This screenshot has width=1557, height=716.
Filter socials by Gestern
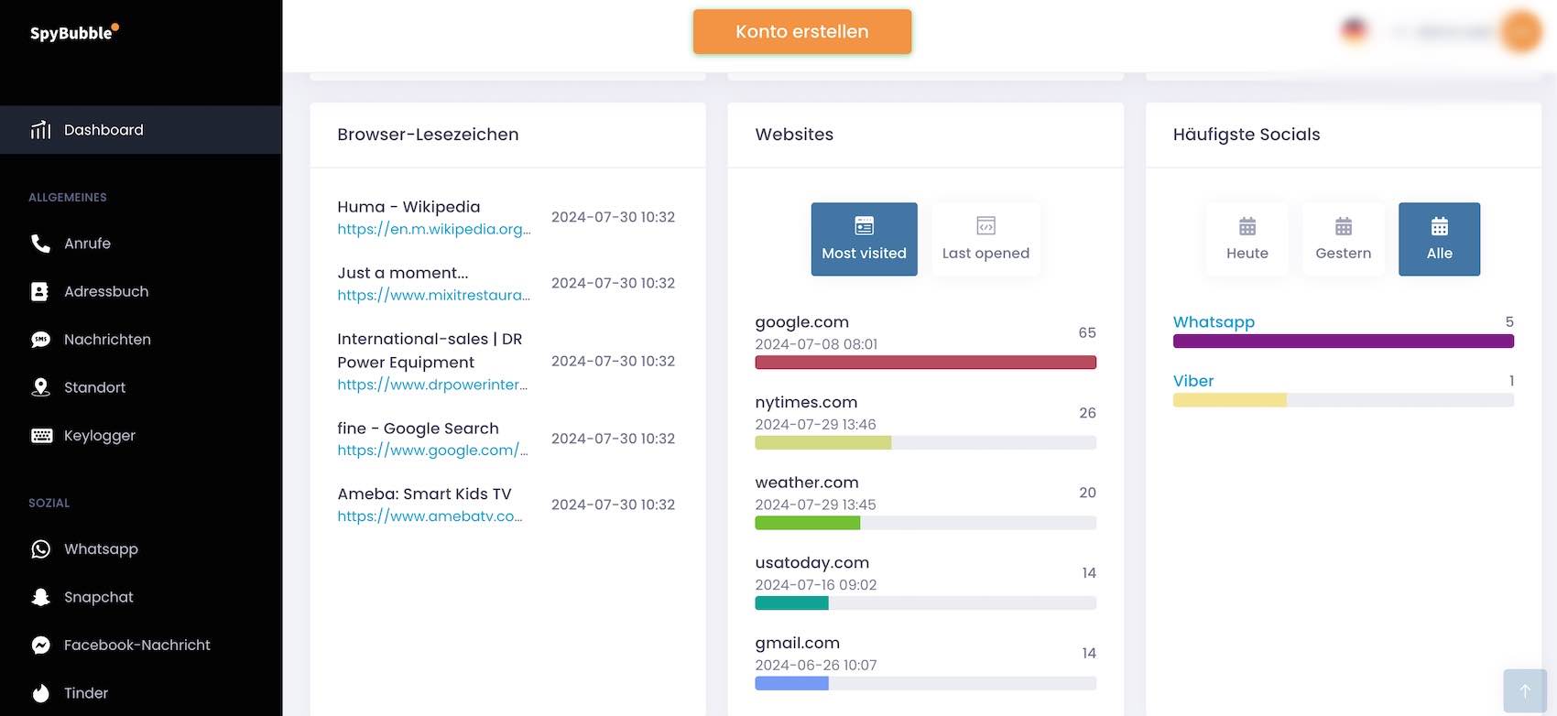pos(1344,239)
